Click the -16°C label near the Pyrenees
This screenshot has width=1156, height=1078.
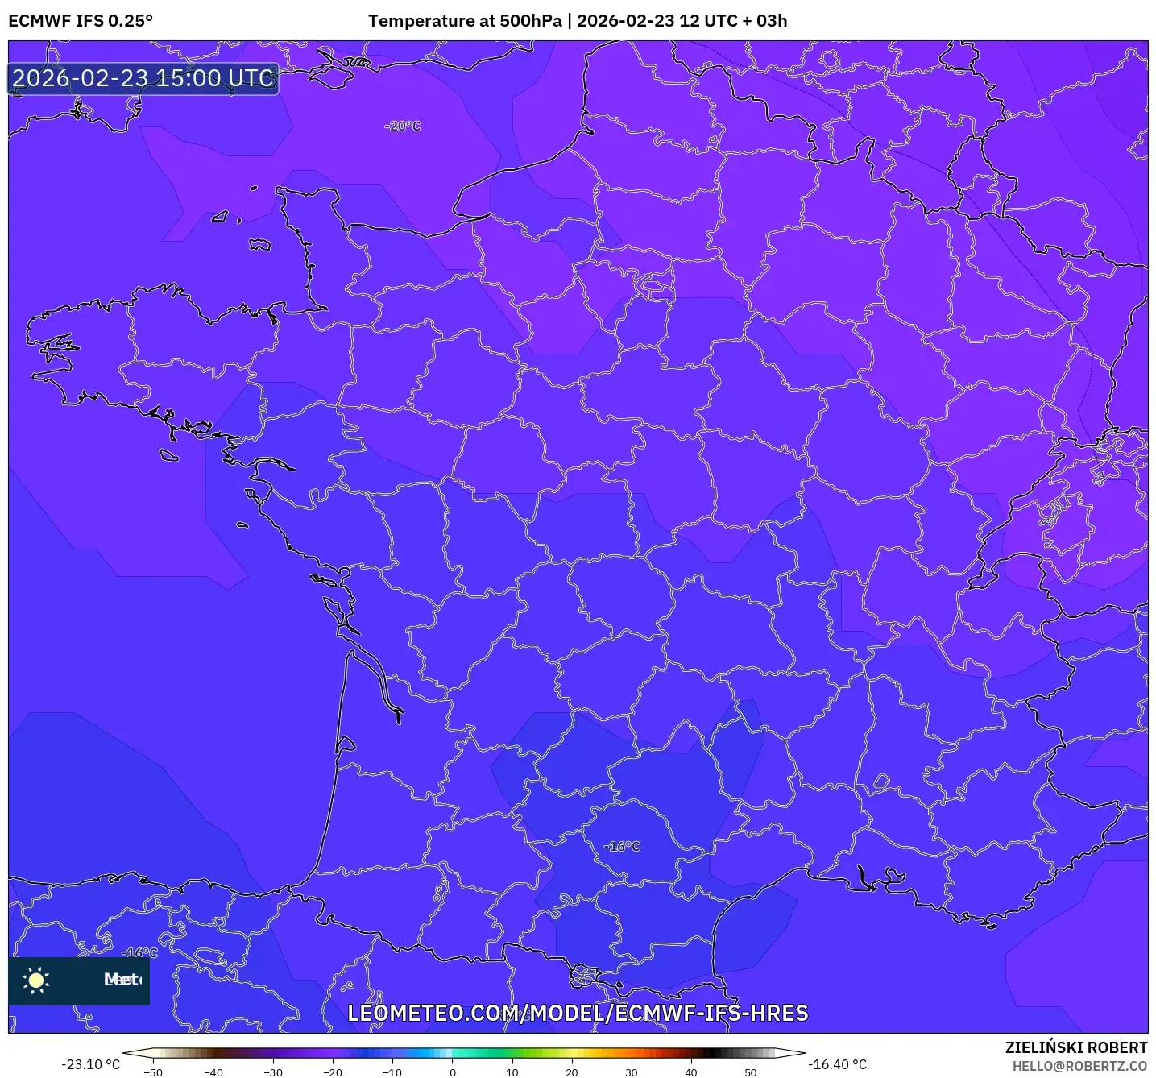624,846
